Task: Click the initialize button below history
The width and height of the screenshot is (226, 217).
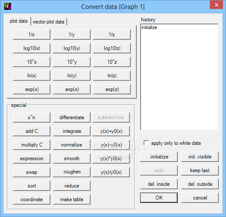Action: pos(159,157)
